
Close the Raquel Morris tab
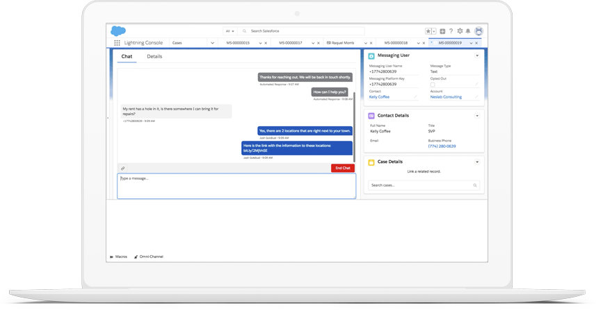pyautogui.click(x=371, y=43)
